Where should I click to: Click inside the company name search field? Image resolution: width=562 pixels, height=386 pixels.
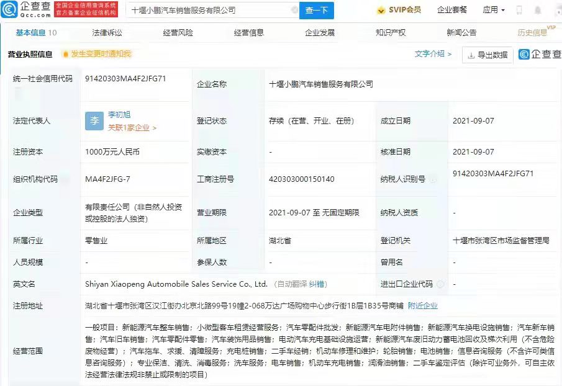(x=205, y=11)
